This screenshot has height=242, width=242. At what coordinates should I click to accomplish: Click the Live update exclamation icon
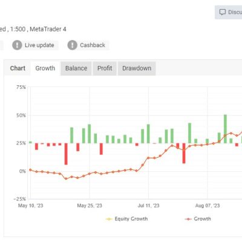click(17, 45)
